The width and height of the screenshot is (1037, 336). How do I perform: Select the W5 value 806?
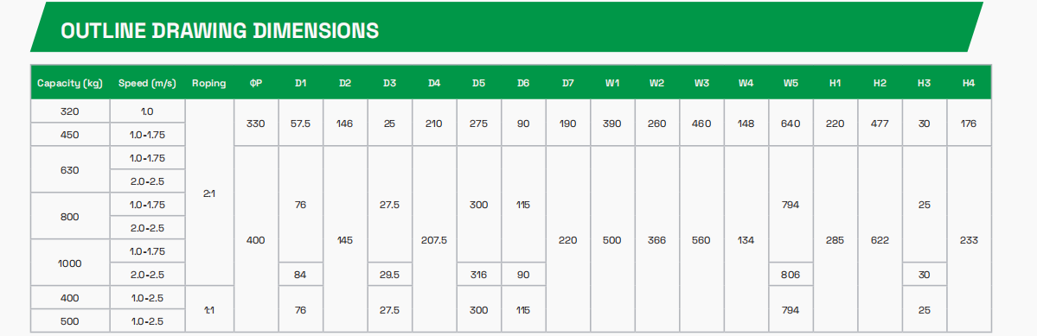coord(791,275)
